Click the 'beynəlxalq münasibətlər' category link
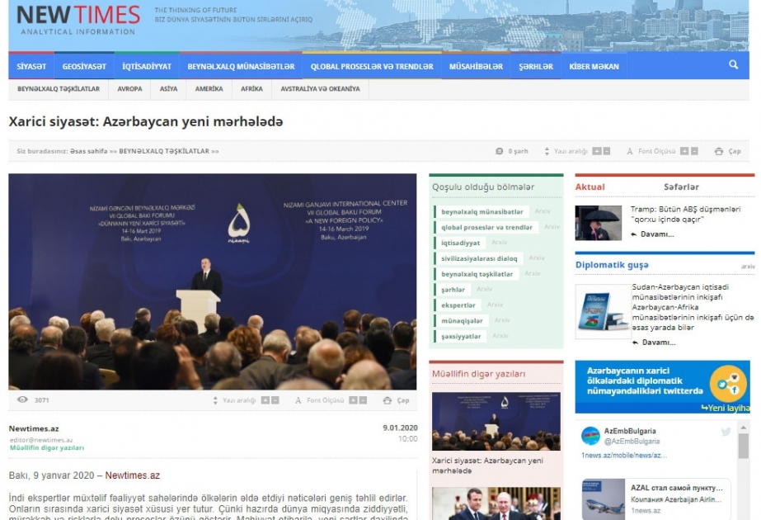761x520 pixels. tap(482, 212)
